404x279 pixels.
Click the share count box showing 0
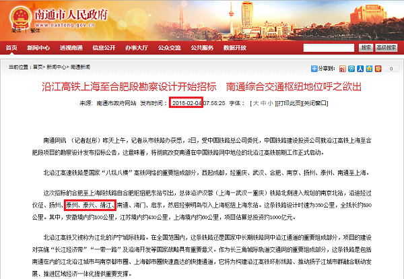391,69
